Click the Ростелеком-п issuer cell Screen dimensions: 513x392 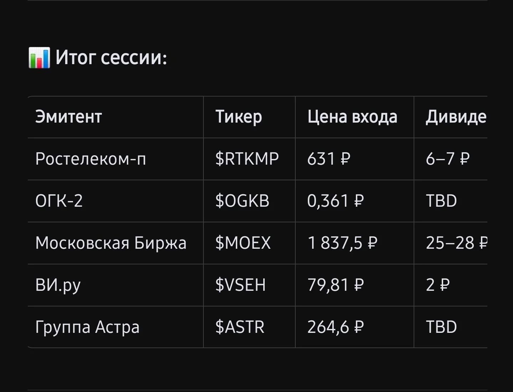point(91,159)
